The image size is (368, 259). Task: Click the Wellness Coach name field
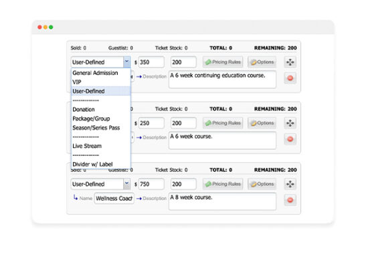114,198
